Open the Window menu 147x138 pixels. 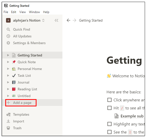(34, 12)
